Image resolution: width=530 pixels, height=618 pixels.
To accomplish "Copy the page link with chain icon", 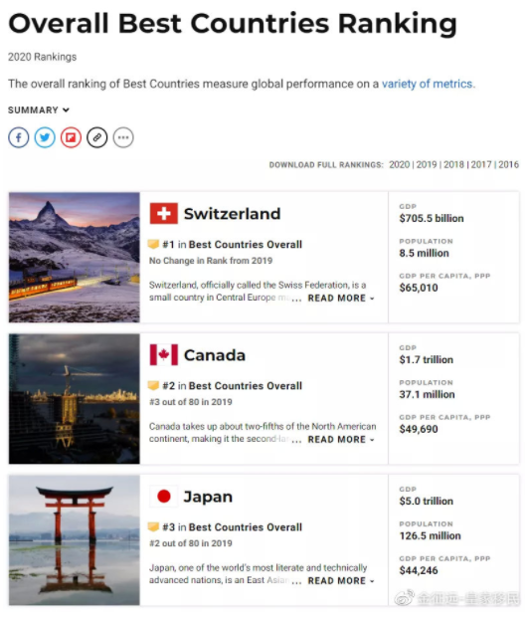I will [x=96, y=137].
